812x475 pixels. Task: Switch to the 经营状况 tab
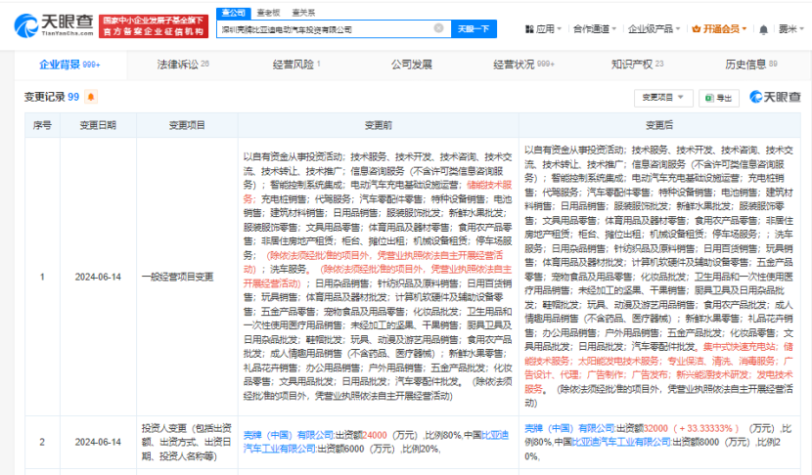(523, 65)
